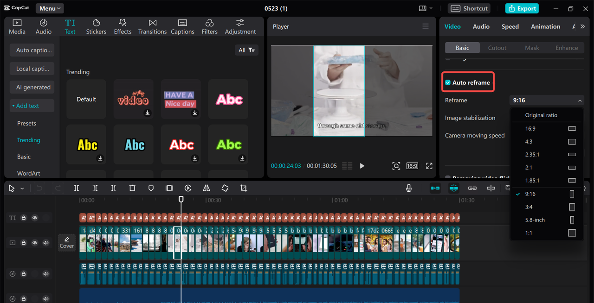The image size is (594, 303).
Task: Hide the main video track with eye icon
Action: pyautogui.click(x=35, y=243)
